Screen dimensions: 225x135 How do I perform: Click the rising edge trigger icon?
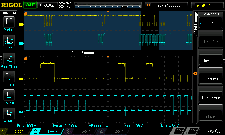[x=198, y=5]
